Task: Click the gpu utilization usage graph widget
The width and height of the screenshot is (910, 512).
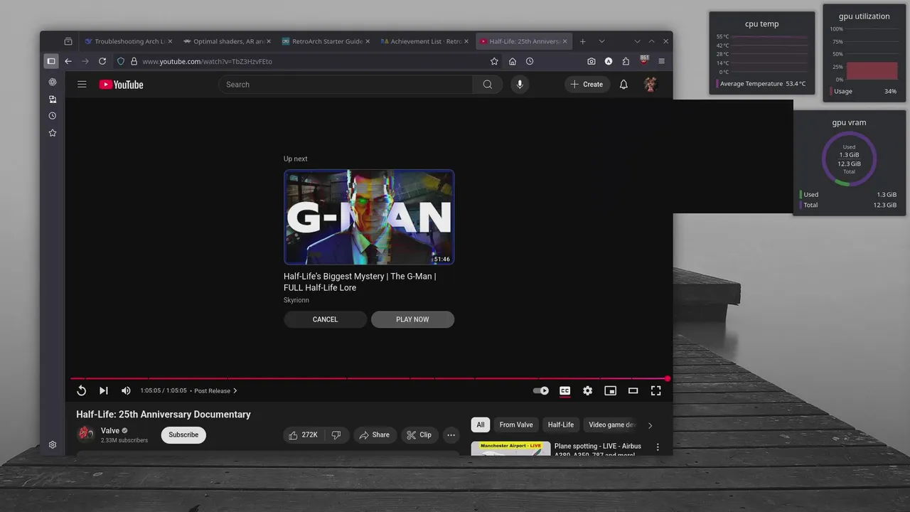Action: tap(871, 54)
